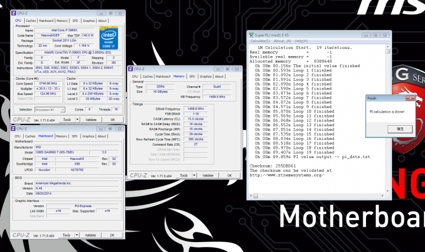Screen dimensions: 425x252
Task: Click the Core Speed value 3748.86 MHz
Action: point(48,83)
